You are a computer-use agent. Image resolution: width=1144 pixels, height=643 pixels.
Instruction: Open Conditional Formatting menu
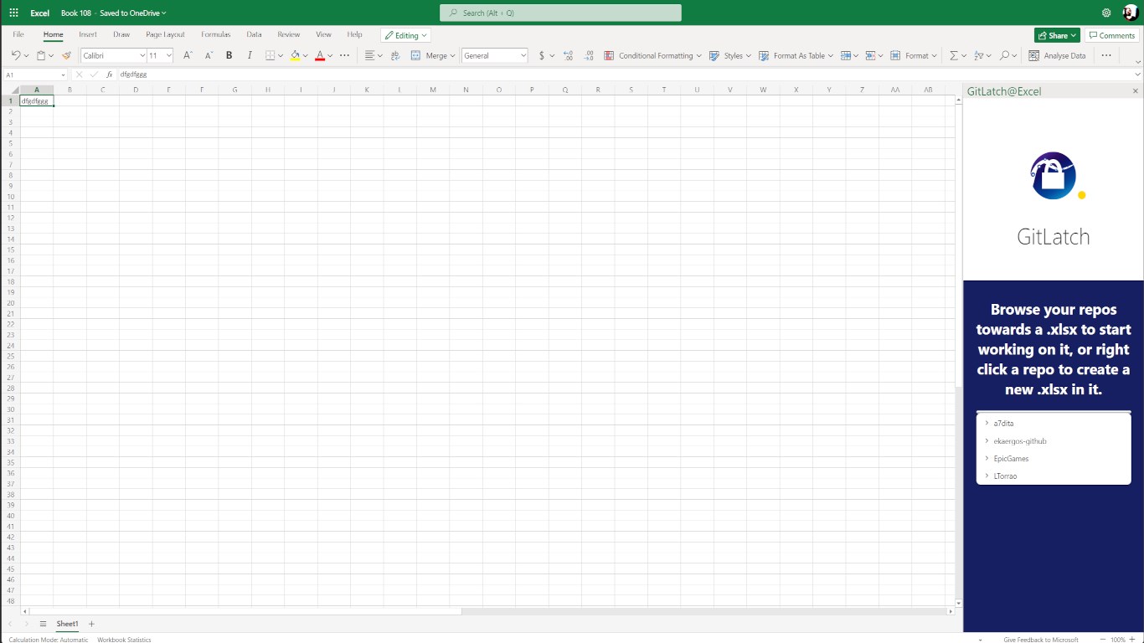tap(653, 55)
